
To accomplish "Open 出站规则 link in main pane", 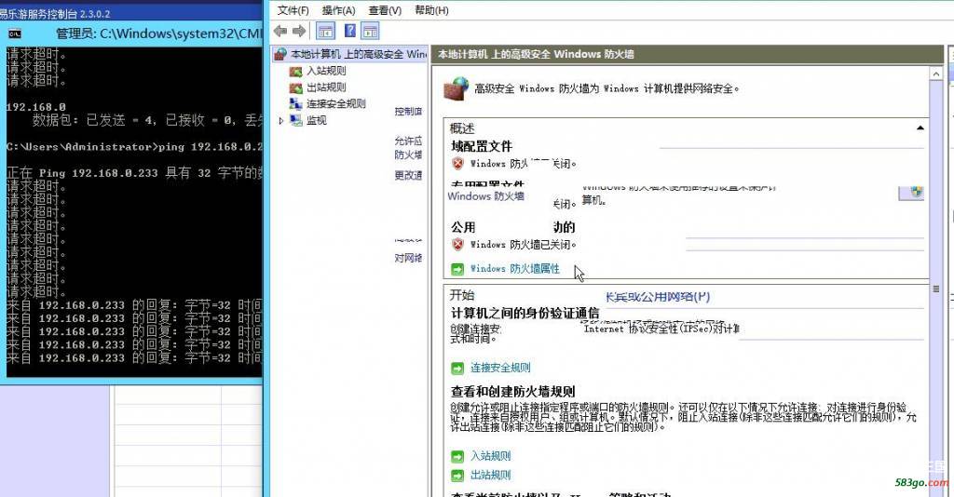I will (490, 475).
